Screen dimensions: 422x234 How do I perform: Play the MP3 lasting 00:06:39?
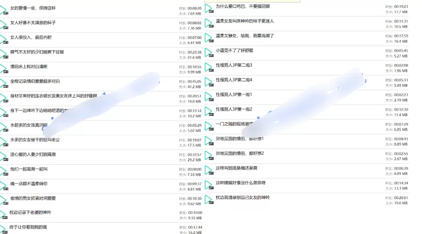click(x=209, y=170)
